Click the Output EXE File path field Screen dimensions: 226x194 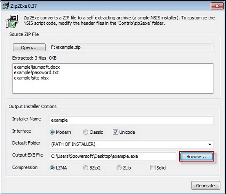(x=113, y=156)
